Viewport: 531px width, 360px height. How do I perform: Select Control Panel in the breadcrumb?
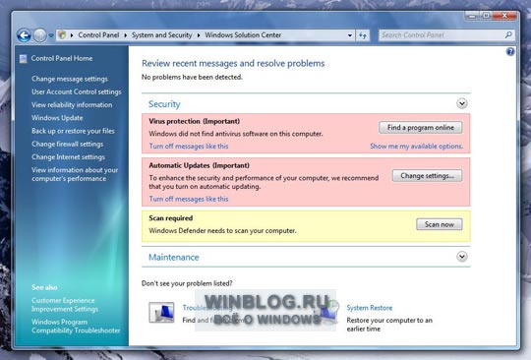pyautogui.click(x=98, y=34)
